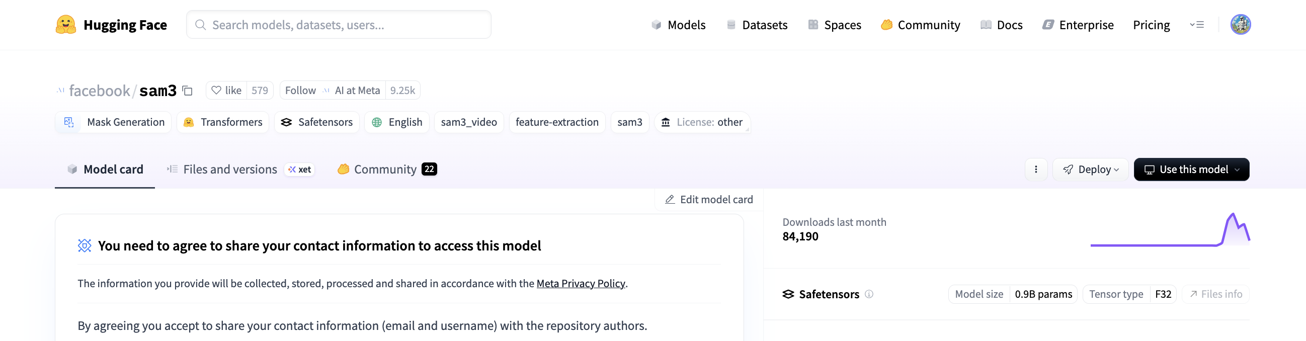Click the Enterprise icon in the header

(1048, 25)
